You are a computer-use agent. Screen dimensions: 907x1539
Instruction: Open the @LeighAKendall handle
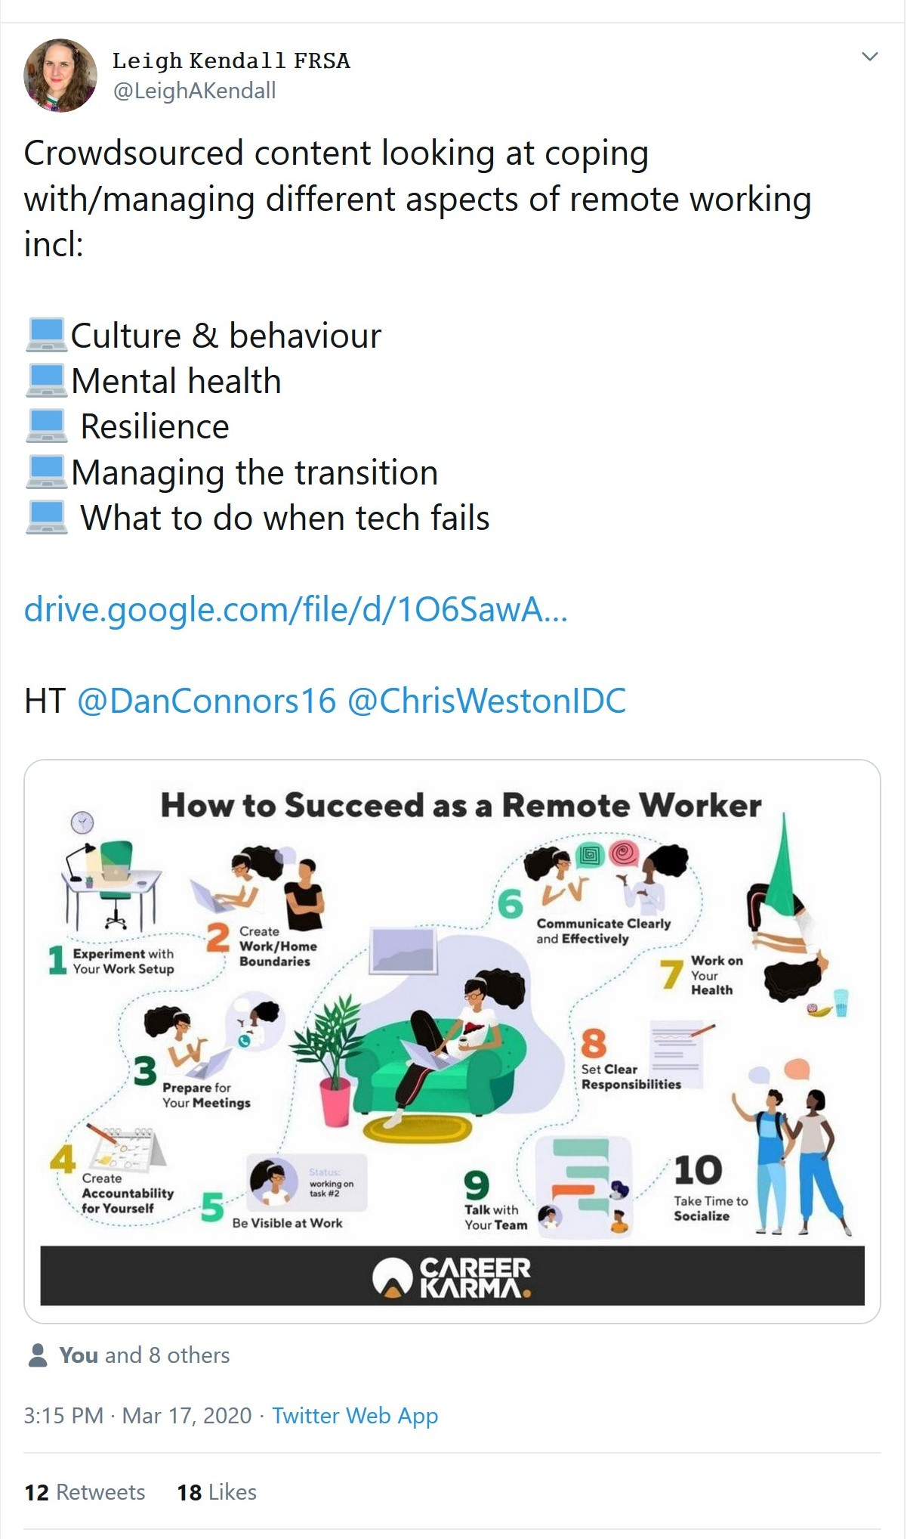[x=194, y=91]
